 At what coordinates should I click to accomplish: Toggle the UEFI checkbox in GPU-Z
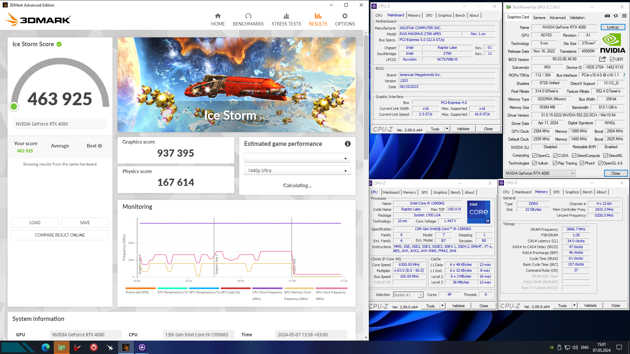(612, 59)
